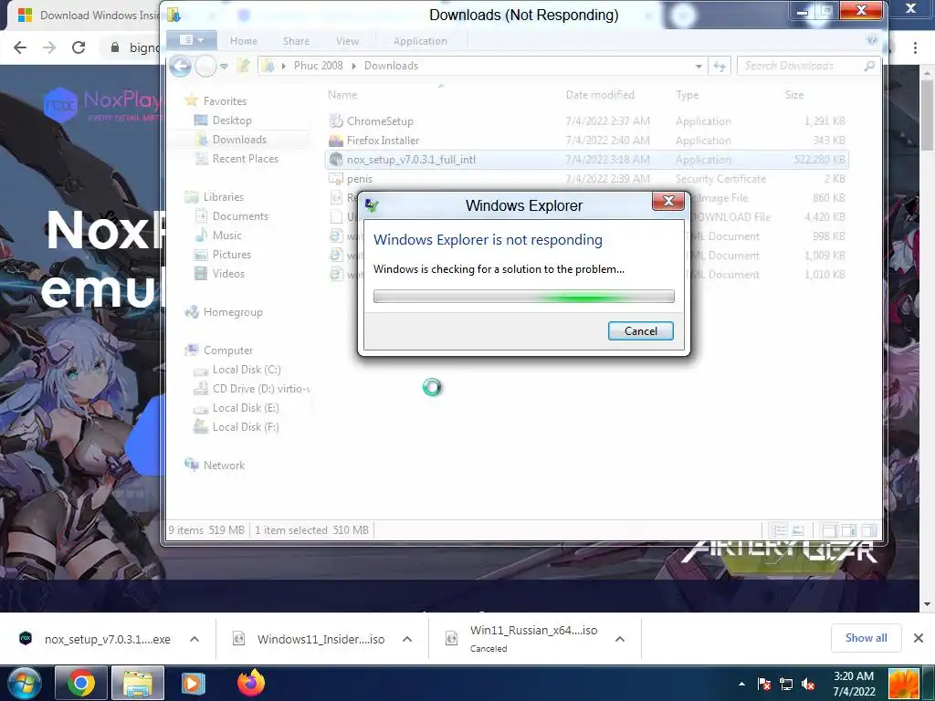
Task: Open the File menu dropdown in Explorer
Action: [x=192, y=40]
